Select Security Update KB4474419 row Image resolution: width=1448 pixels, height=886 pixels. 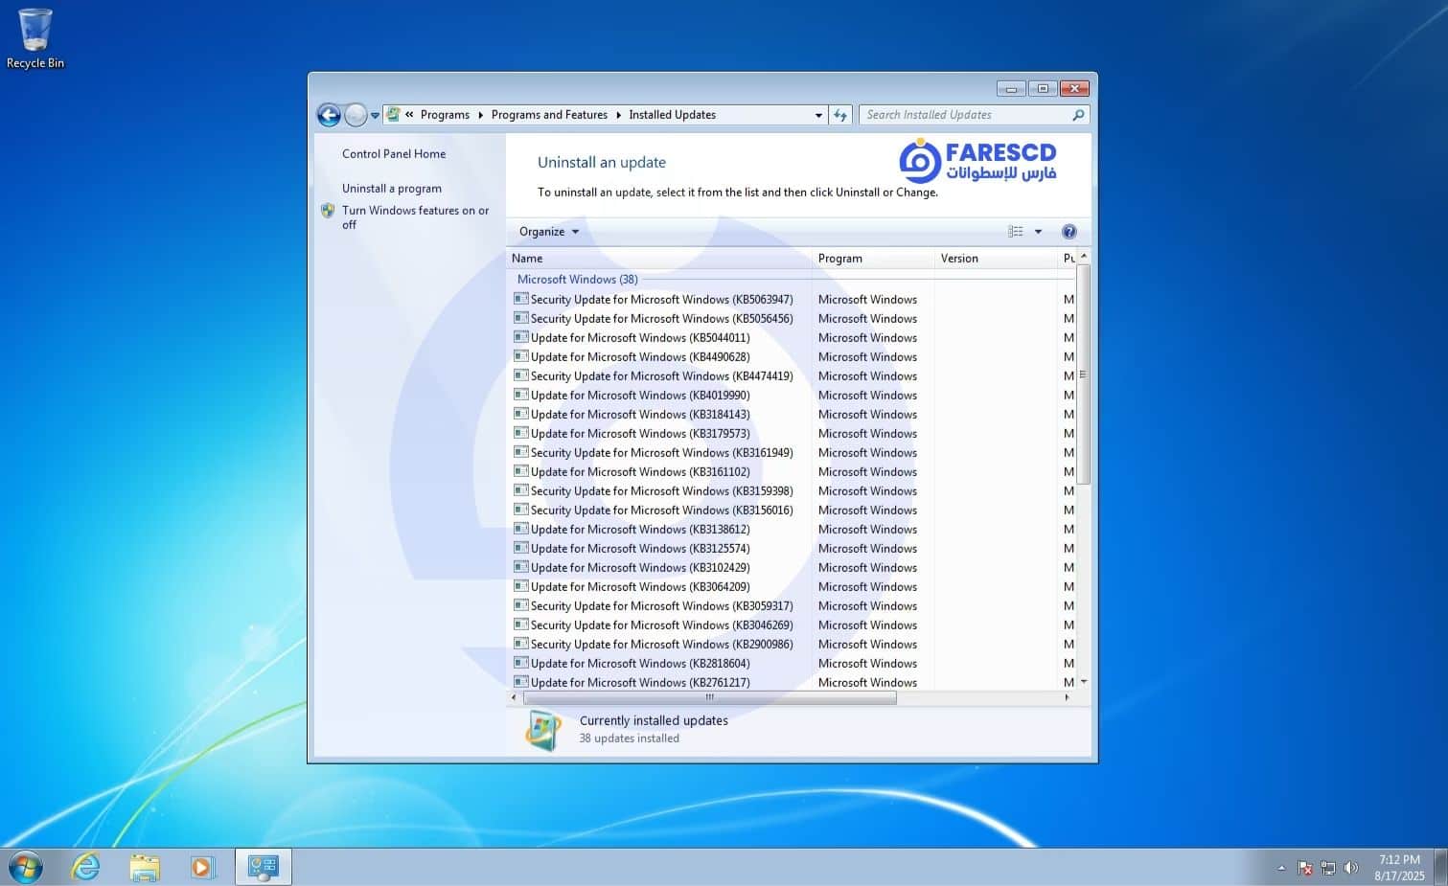point(791,376)
